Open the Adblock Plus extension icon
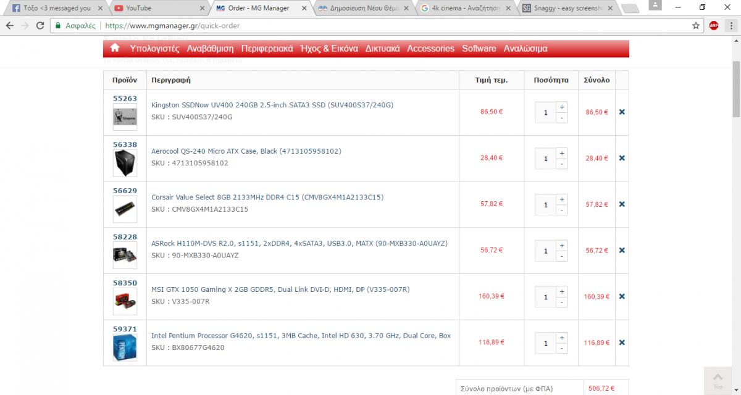The height and width of the screenshot is (395, 741). click(714, 26)
